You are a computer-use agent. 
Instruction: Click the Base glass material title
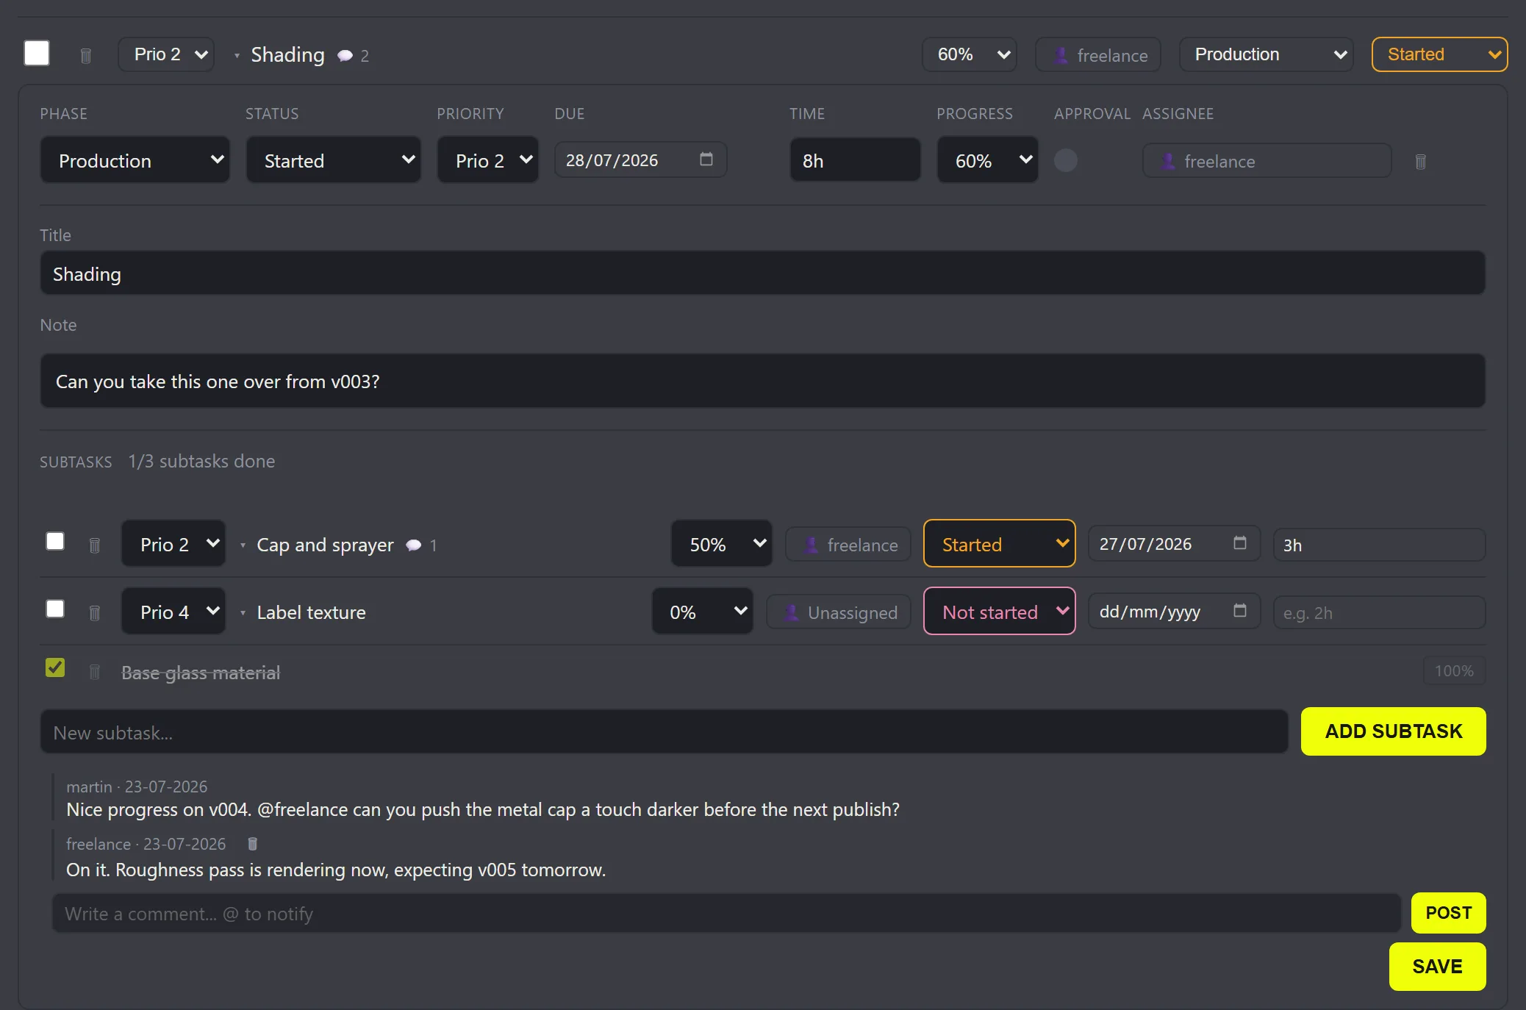(201, 673)
